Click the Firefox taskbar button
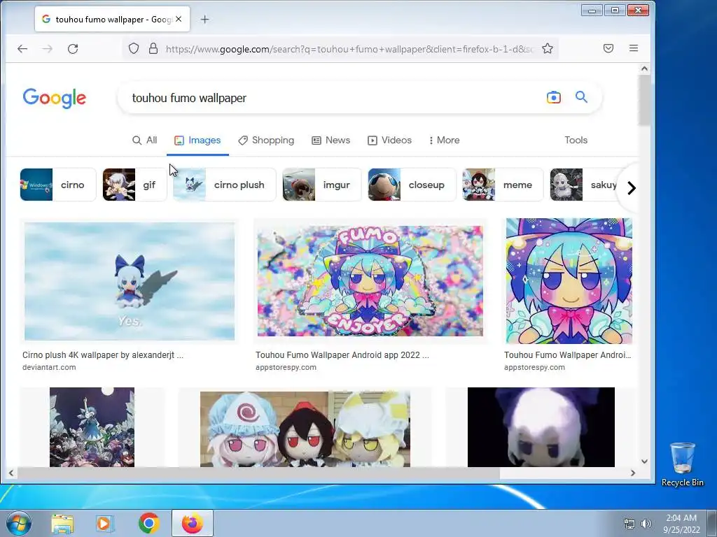The image size is (717, 537). click(193, 523)
